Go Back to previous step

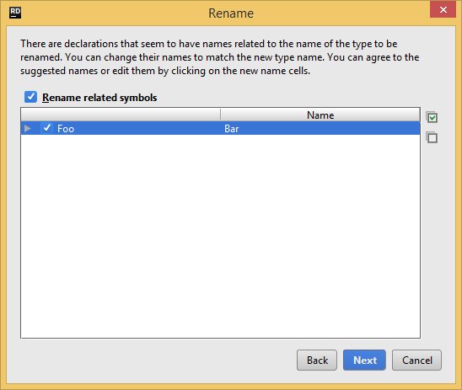tap(317, 360)
